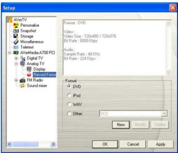This screenshot has width=178, height=153.
Task: Click the 'Bit Rate : 224 Kbps' line
Action: pyautogui.click(x=79, y=58)
